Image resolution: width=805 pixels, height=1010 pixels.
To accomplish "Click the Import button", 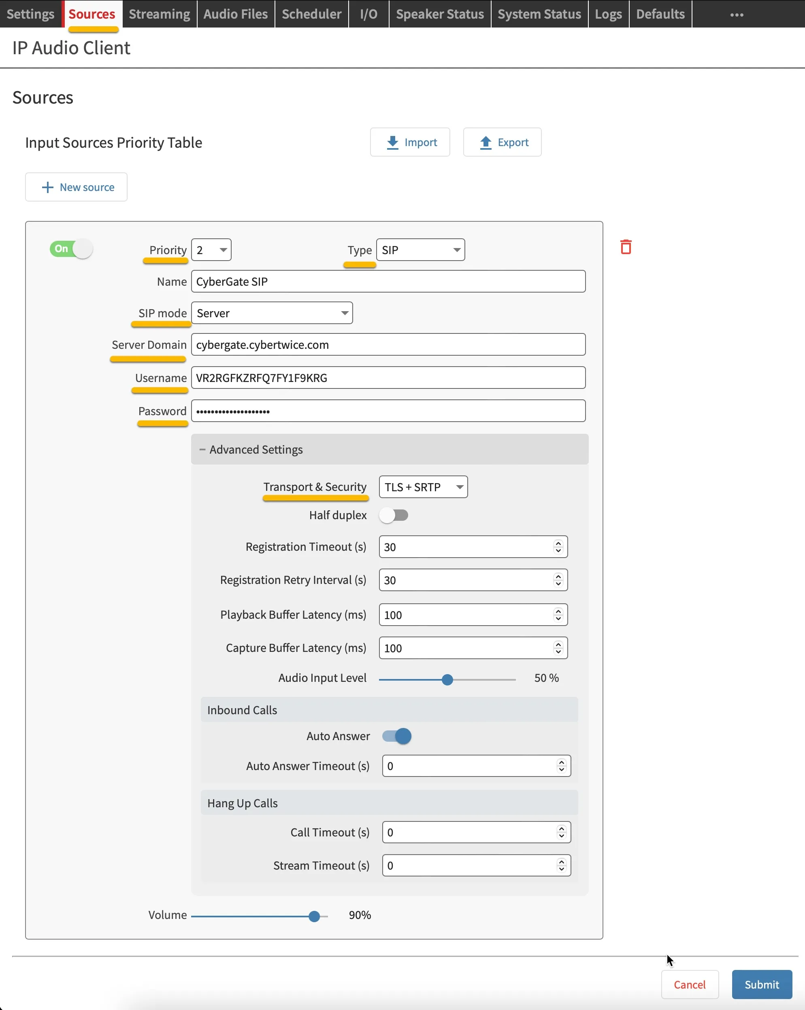I will point(410,142).
